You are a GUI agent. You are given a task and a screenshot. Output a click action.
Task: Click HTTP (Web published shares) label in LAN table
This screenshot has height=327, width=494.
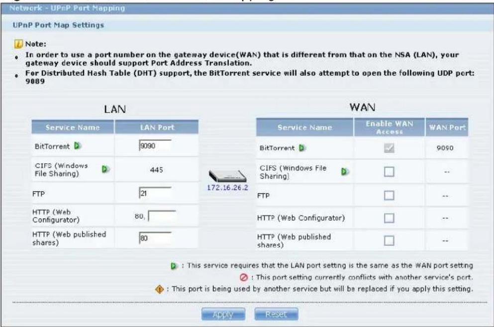coord(69,238)
